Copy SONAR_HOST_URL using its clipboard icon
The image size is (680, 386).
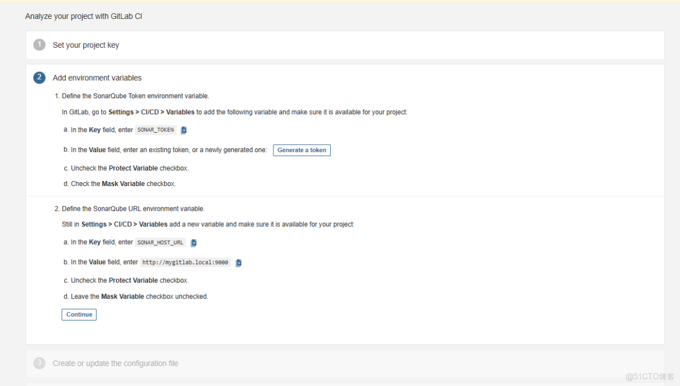pos(193,242)
